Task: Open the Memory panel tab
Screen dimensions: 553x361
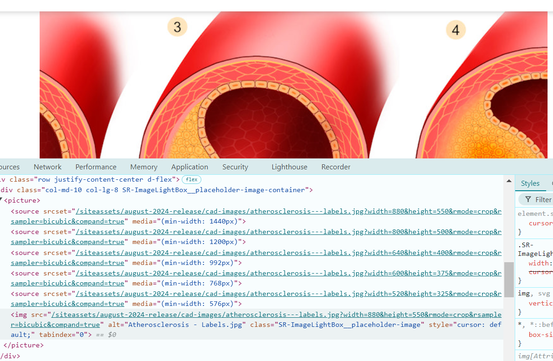Action: click(x=143, y=167)
